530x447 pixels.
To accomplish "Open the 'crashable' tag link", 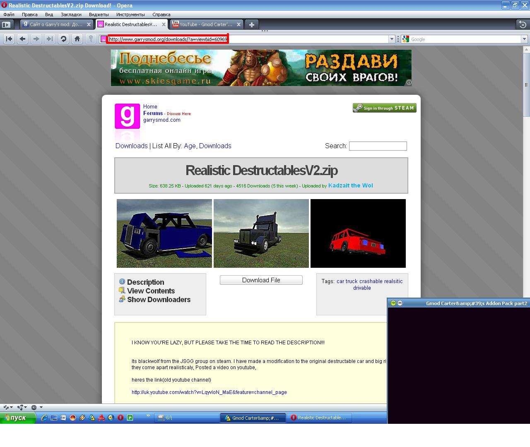I will click(x=371, y=281).
